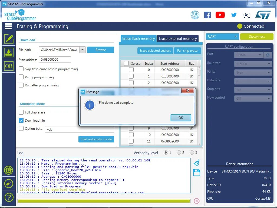Click the green download progress bar
Image resolution: width=277 pixels, height=208 pixels.
[104, 201]
